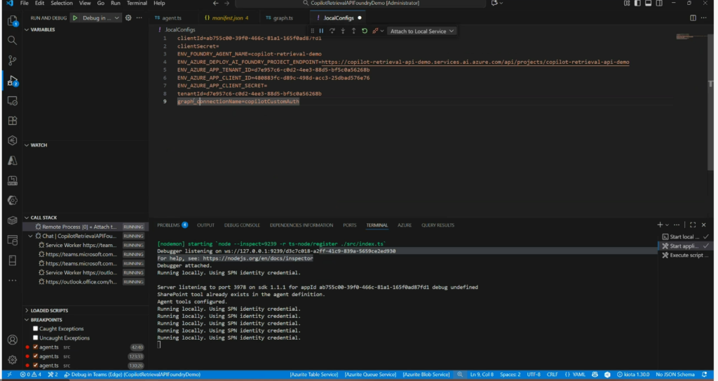Image resolution: width=718 pixels, height=381 pixels.
Task: Collapse the Variables section
Action: [42, 29]
